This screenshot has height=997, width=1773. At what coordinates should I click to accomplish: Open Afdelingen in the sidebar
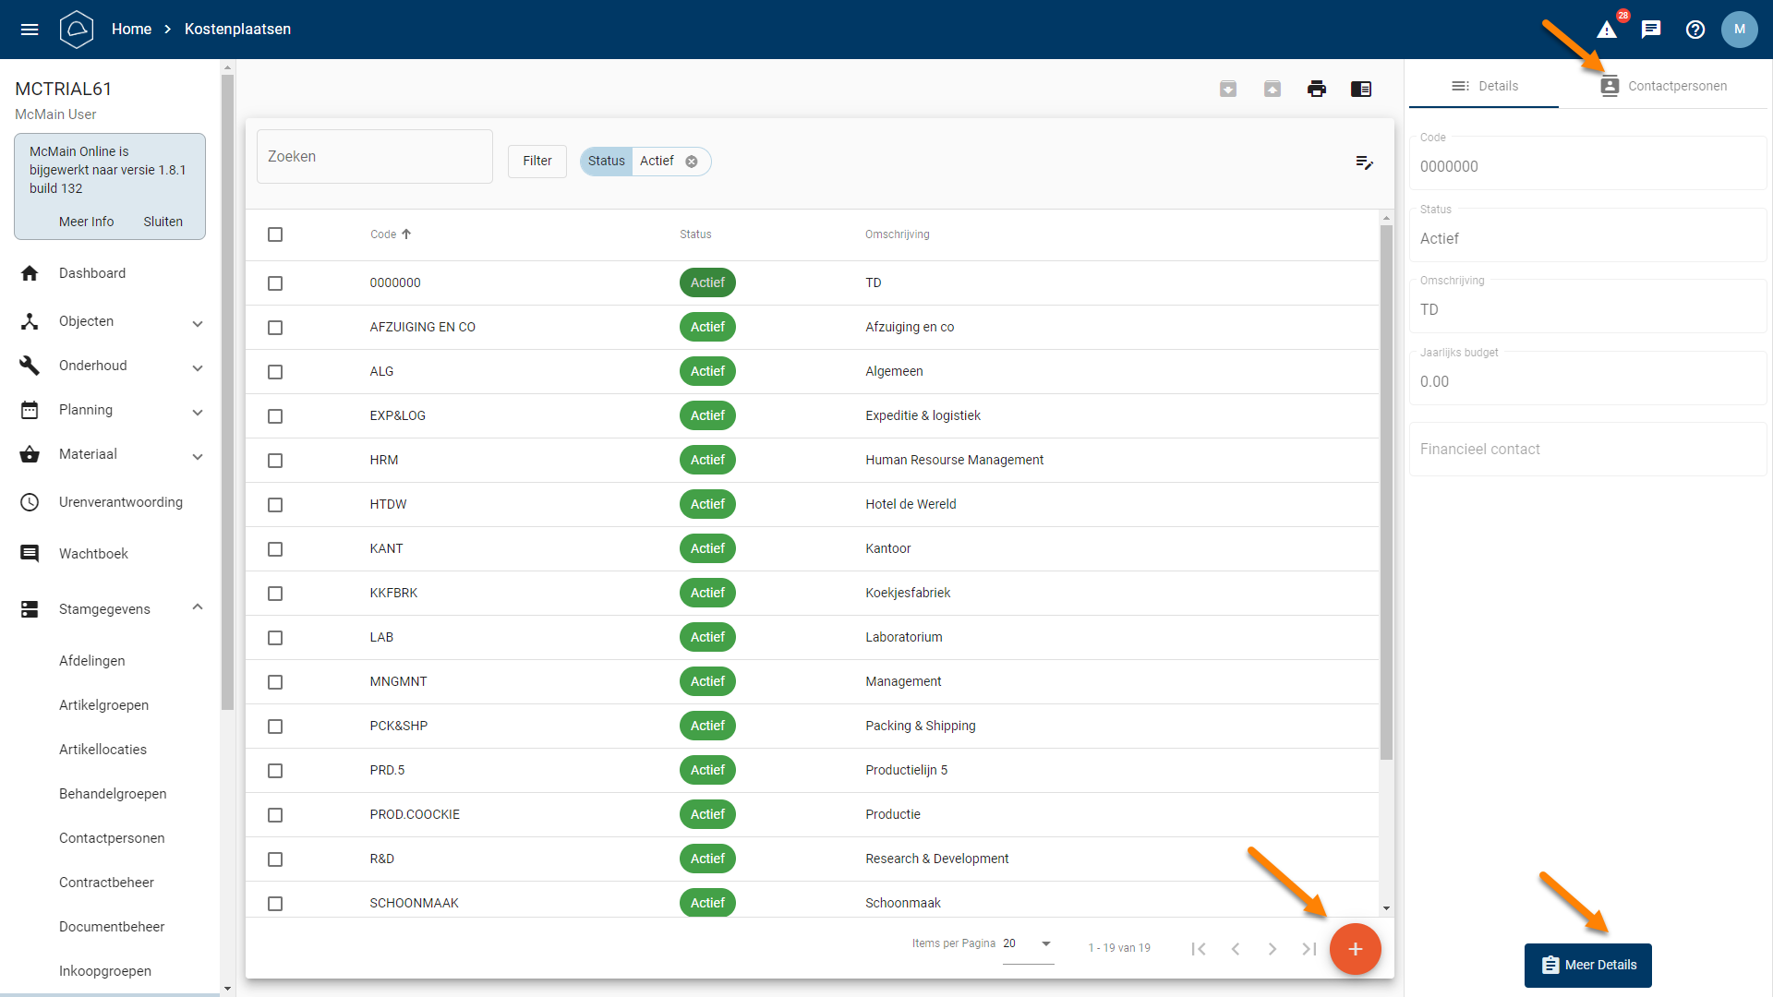click(x=92, y=661)
